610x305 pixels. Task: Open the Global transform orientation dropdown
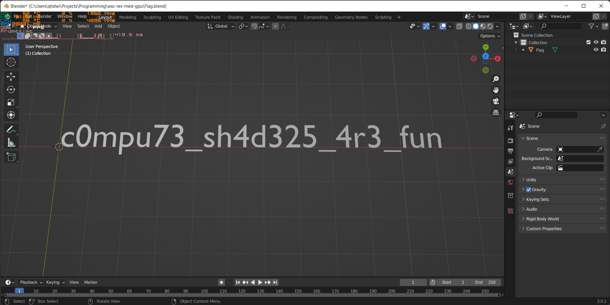point(221,26)
